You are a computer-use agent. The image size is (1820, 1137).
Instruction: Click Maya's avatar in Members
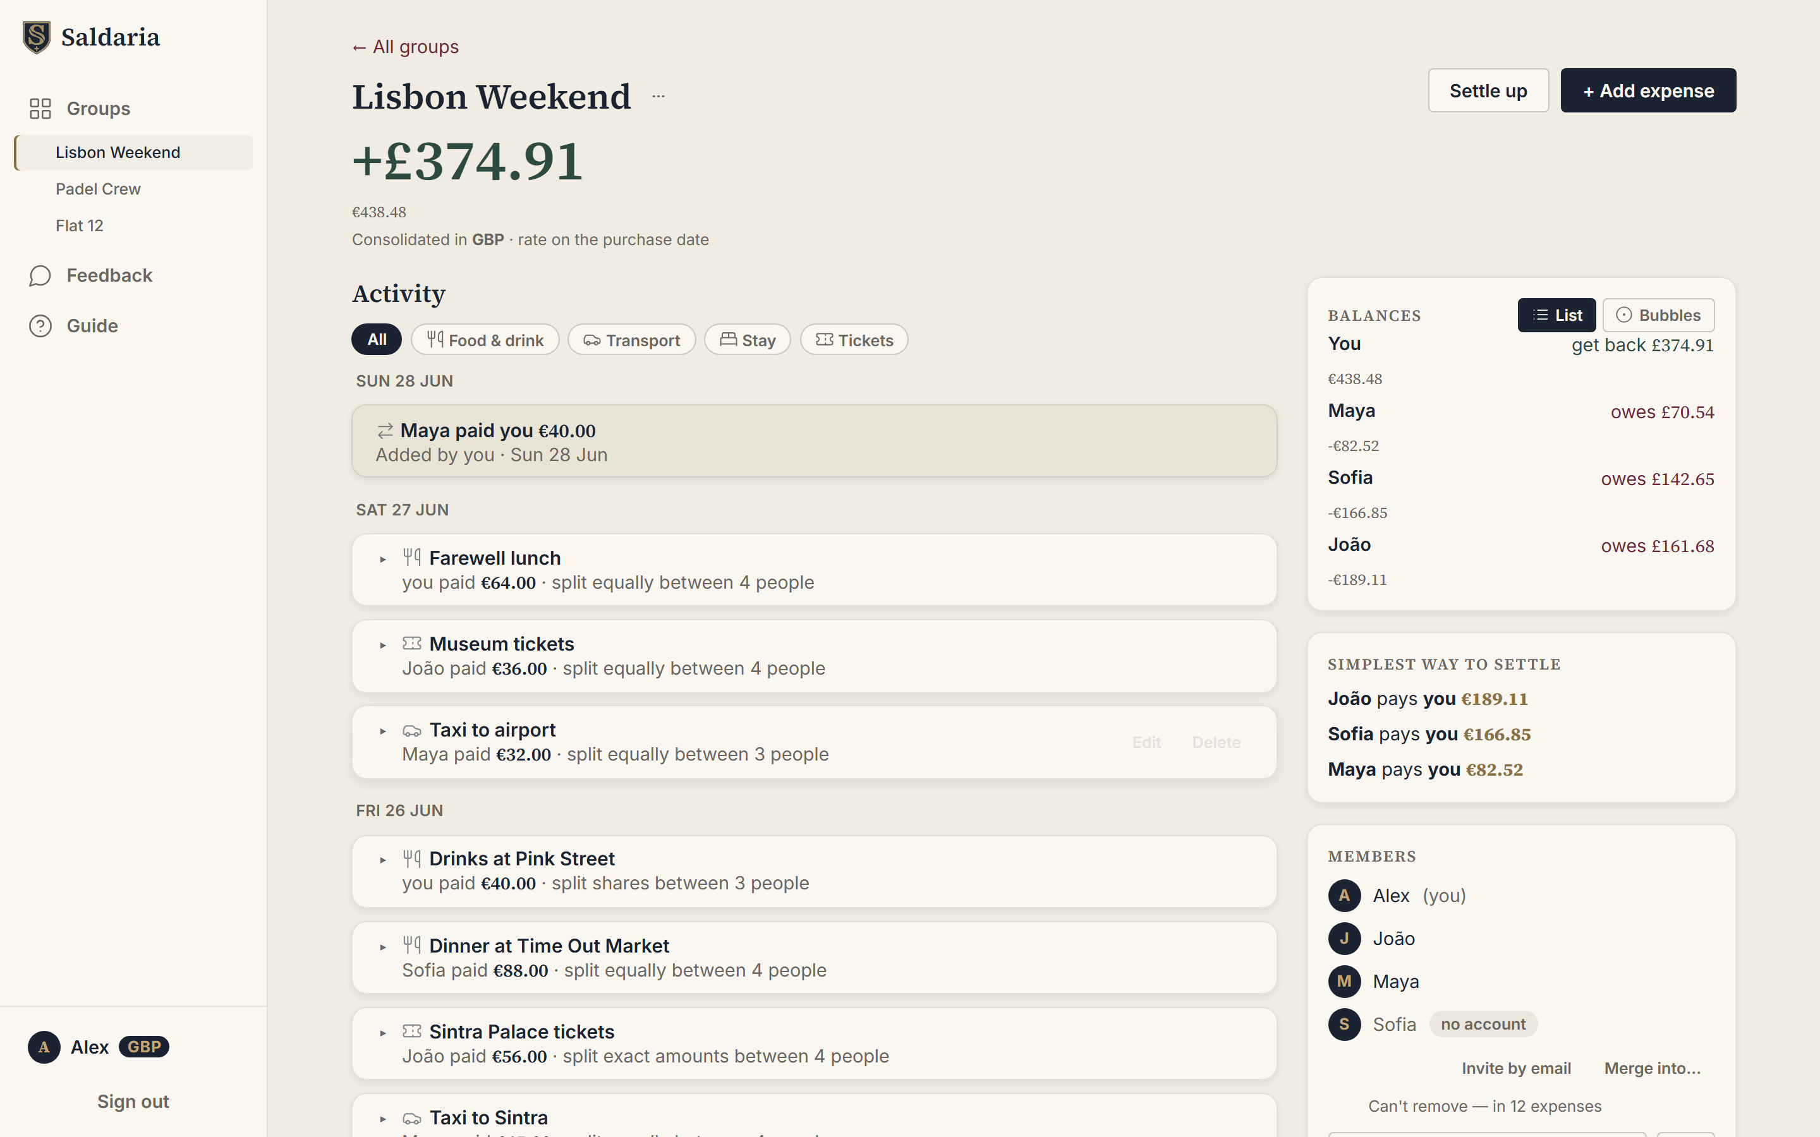click(1344, 982)
